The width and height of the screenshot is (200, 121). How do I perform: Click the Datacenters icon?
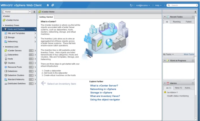[6, 55]
